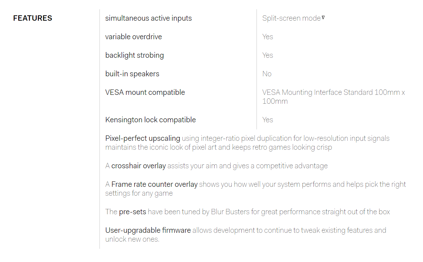Click the pre-sets bold text
Viewport: 423px width, 262px height.
(132, 212)
